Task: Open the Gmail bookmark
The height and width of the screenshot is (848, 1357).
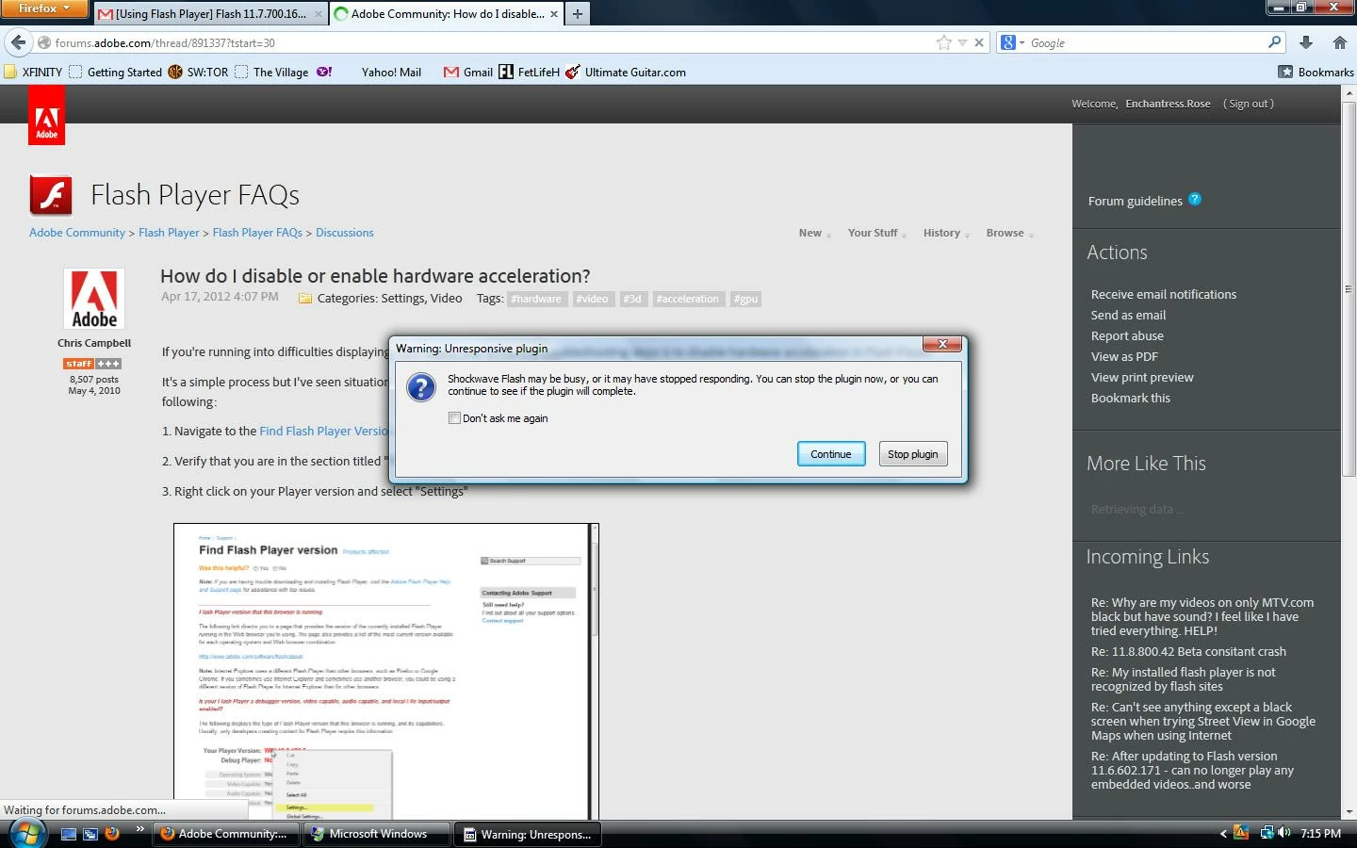Action: point(468,72)
